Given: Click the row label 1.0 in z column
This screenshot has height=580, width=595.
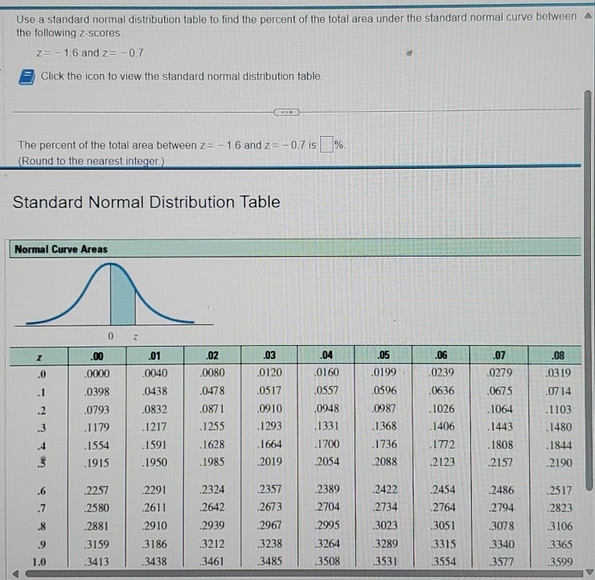Looking at the screenshot, I should click(39, 561).
